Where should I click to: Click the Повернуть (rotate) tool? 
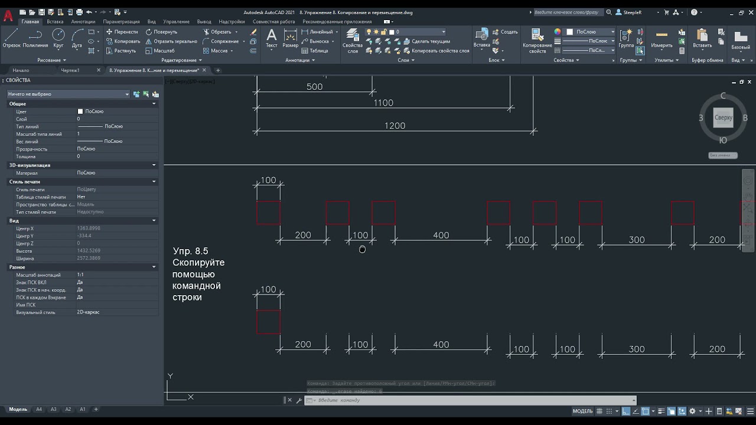[x=161, y=32]
